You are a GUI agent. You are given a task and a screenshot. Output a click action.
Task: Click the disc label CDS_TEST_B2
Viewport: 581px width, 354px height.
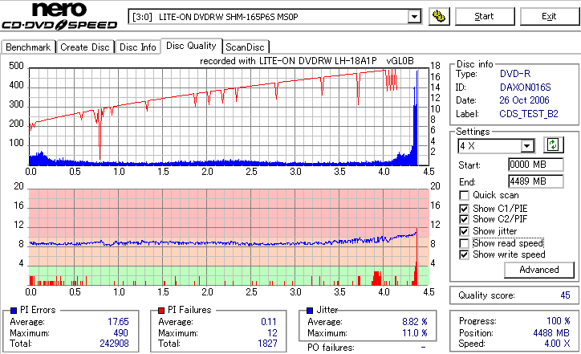click(x=528, y=114)
